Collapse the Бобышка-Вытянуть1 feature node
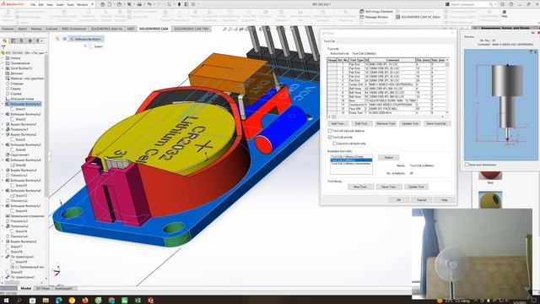 point(3,104)
